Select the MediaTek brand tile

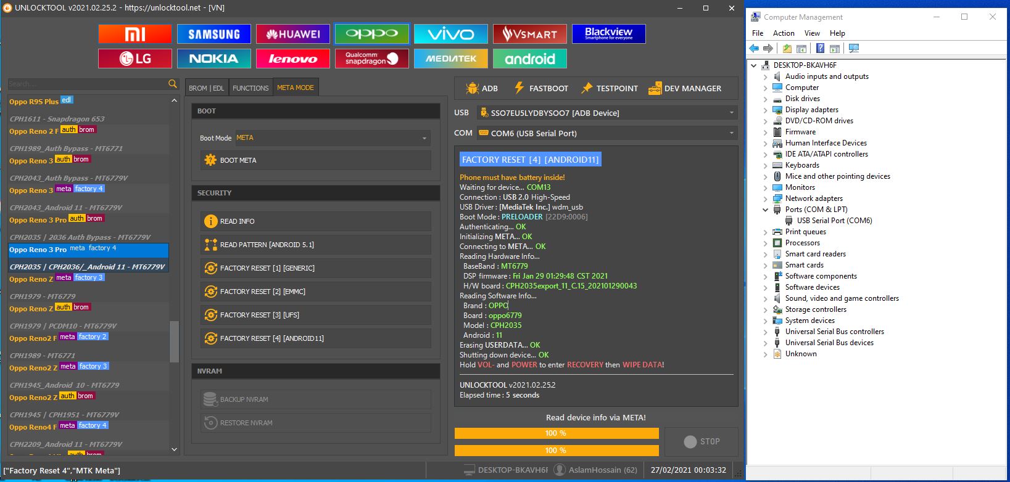[451, 59]
